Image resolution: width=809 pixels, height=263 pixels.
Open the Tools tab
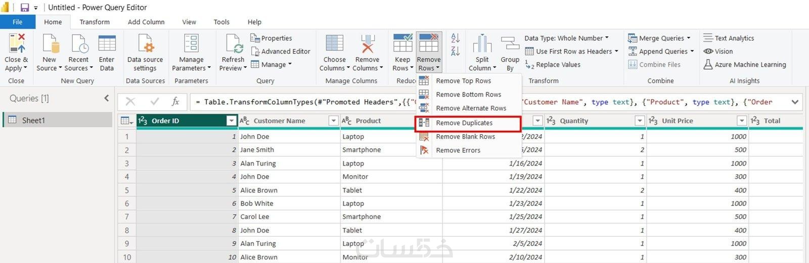[x=221, y=22]
